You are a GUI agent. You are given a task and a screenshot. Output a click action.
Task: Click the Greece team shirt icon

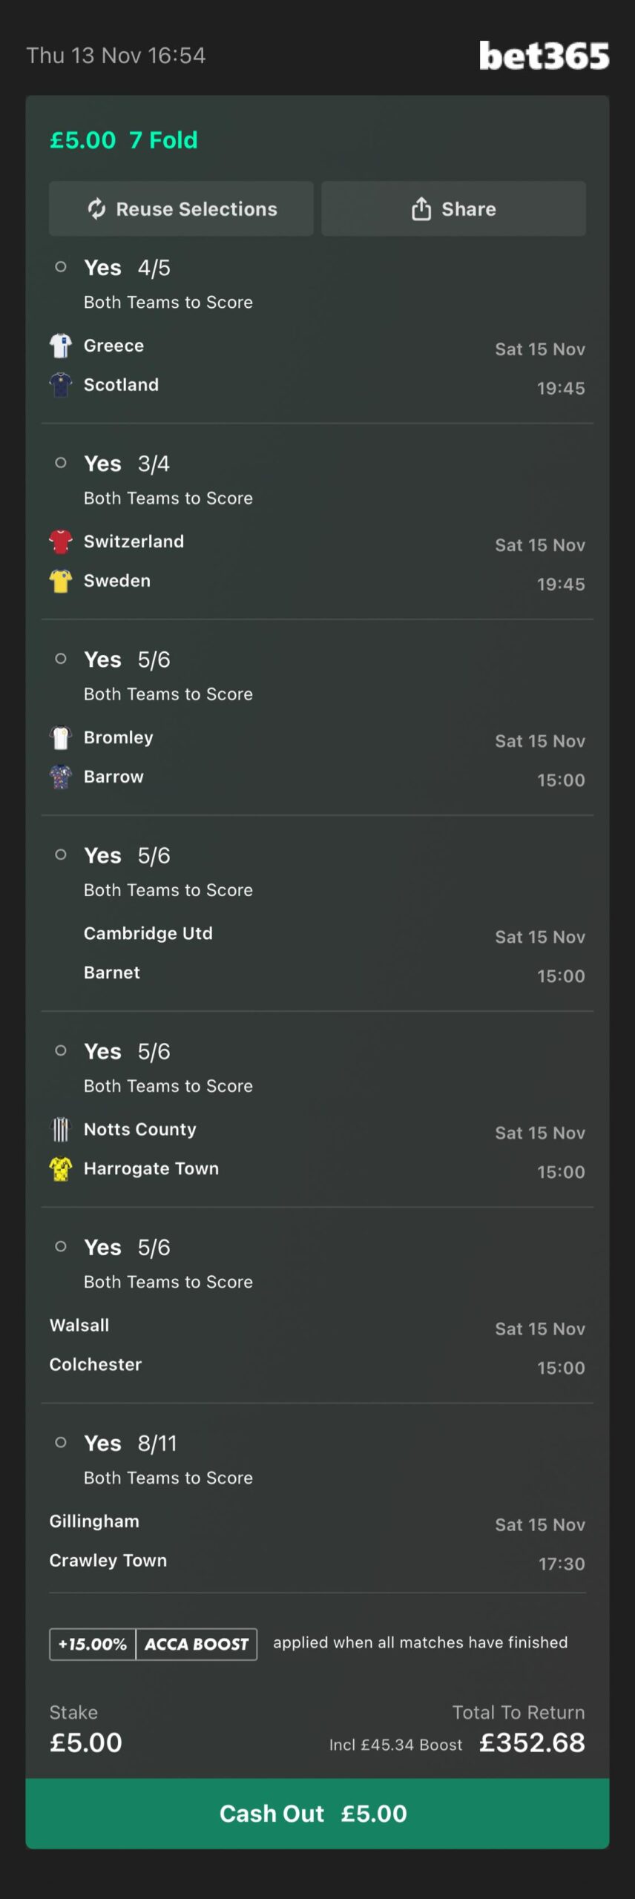point(61,346)
